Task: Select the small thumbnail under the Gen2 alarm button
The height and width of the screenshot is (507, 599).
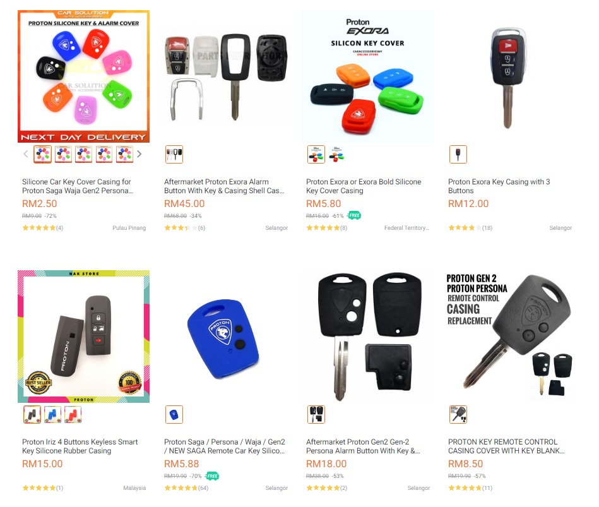Action: pos(316,415)
